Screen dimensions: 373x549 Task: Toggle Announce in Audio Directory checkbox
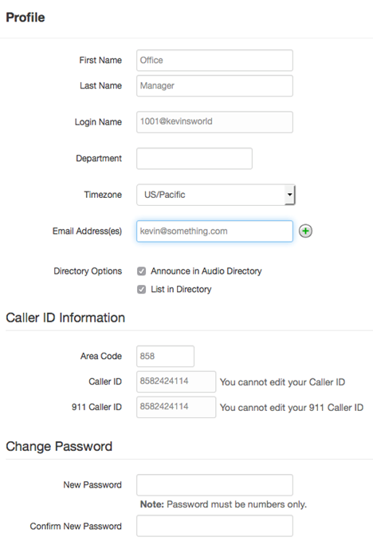point(141,271)
